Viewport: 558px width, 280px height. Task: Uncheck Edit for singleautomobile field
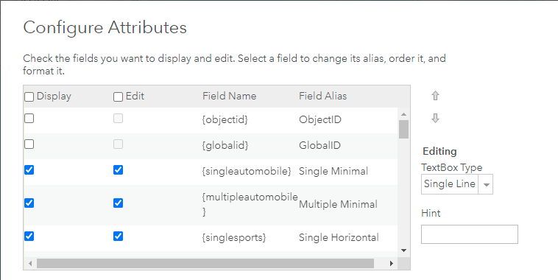pyautogui.click(x=118, y=170)
